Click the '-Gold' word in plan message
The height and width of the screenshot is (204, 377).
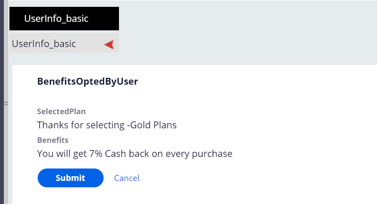[x=139, y=125]
